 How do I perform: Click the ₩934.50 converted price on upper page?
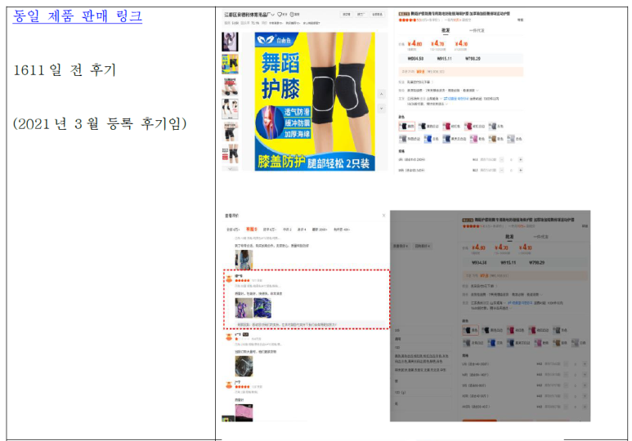[415, 59]
